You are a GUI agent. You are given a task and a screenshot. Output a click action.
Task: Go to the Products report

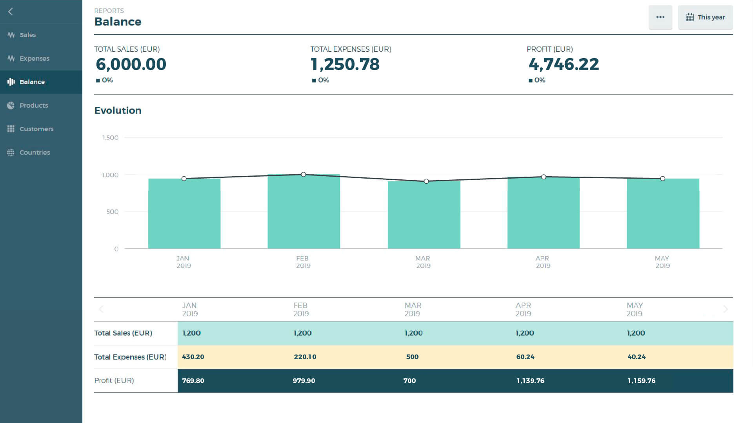pos(41,105)
